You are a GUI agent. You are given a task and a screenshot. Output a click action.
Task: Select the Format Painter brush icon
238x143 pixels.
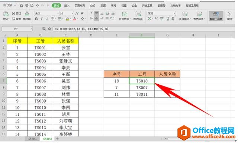27,14
